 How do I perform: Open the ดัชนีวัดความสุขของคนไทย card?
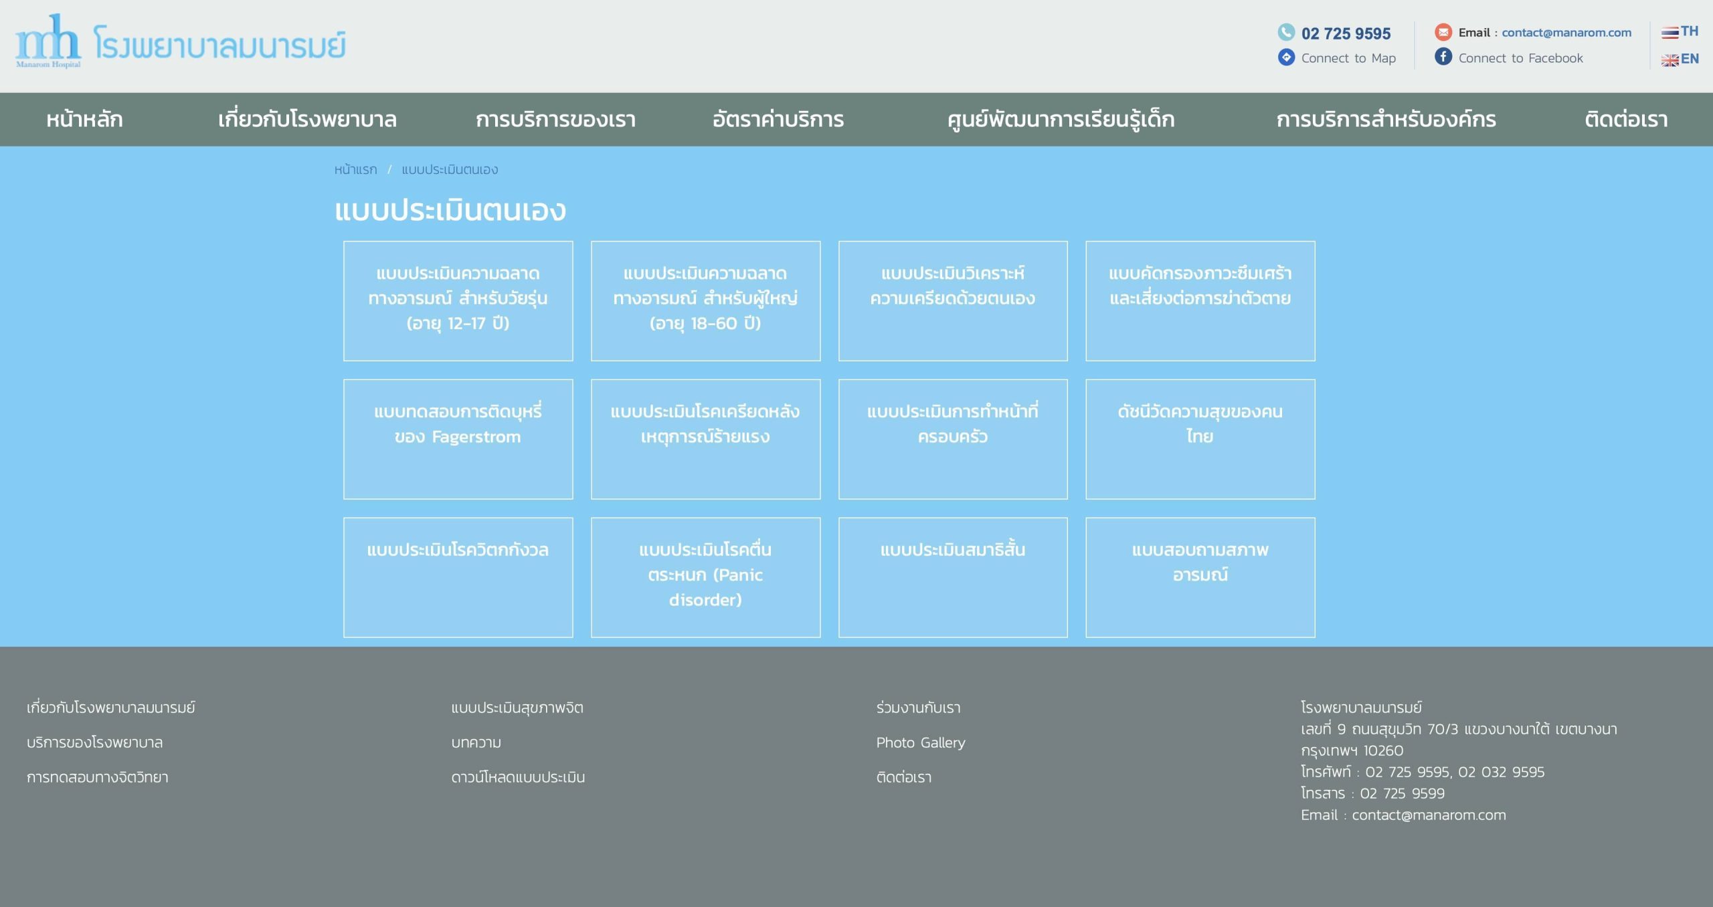pos(1200,439)
